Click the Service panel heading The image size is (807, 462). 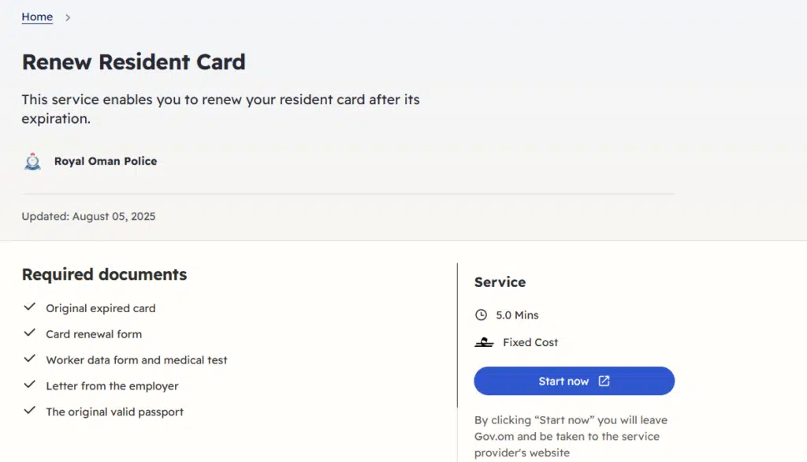pyautogui.click(x=500, y=282)
